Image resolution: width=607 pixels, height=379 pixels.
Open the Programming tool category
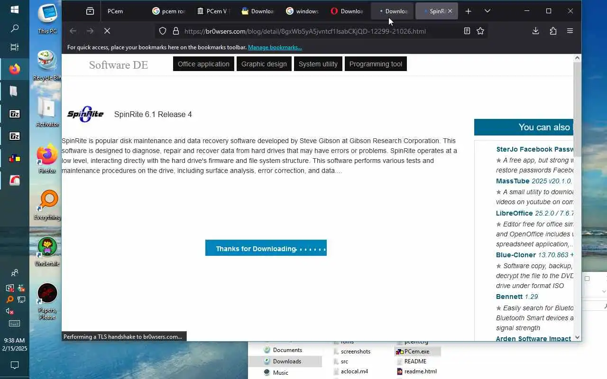pyautogui.click(x=376, y=64)
